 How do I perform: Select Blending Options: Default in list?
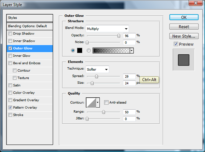click(30, 26)
